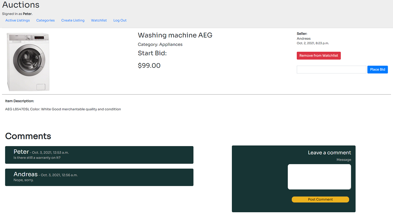Focus the bid amount input field
Viewport: 393px width, 221px height.
click(332, 70)
